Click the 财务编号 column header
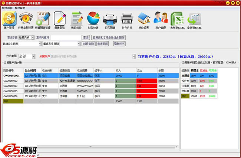 pos(13,70)
